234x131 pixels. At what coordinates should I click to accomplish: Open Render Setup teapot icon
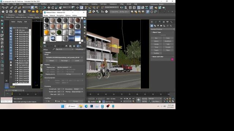coord(156,8)
